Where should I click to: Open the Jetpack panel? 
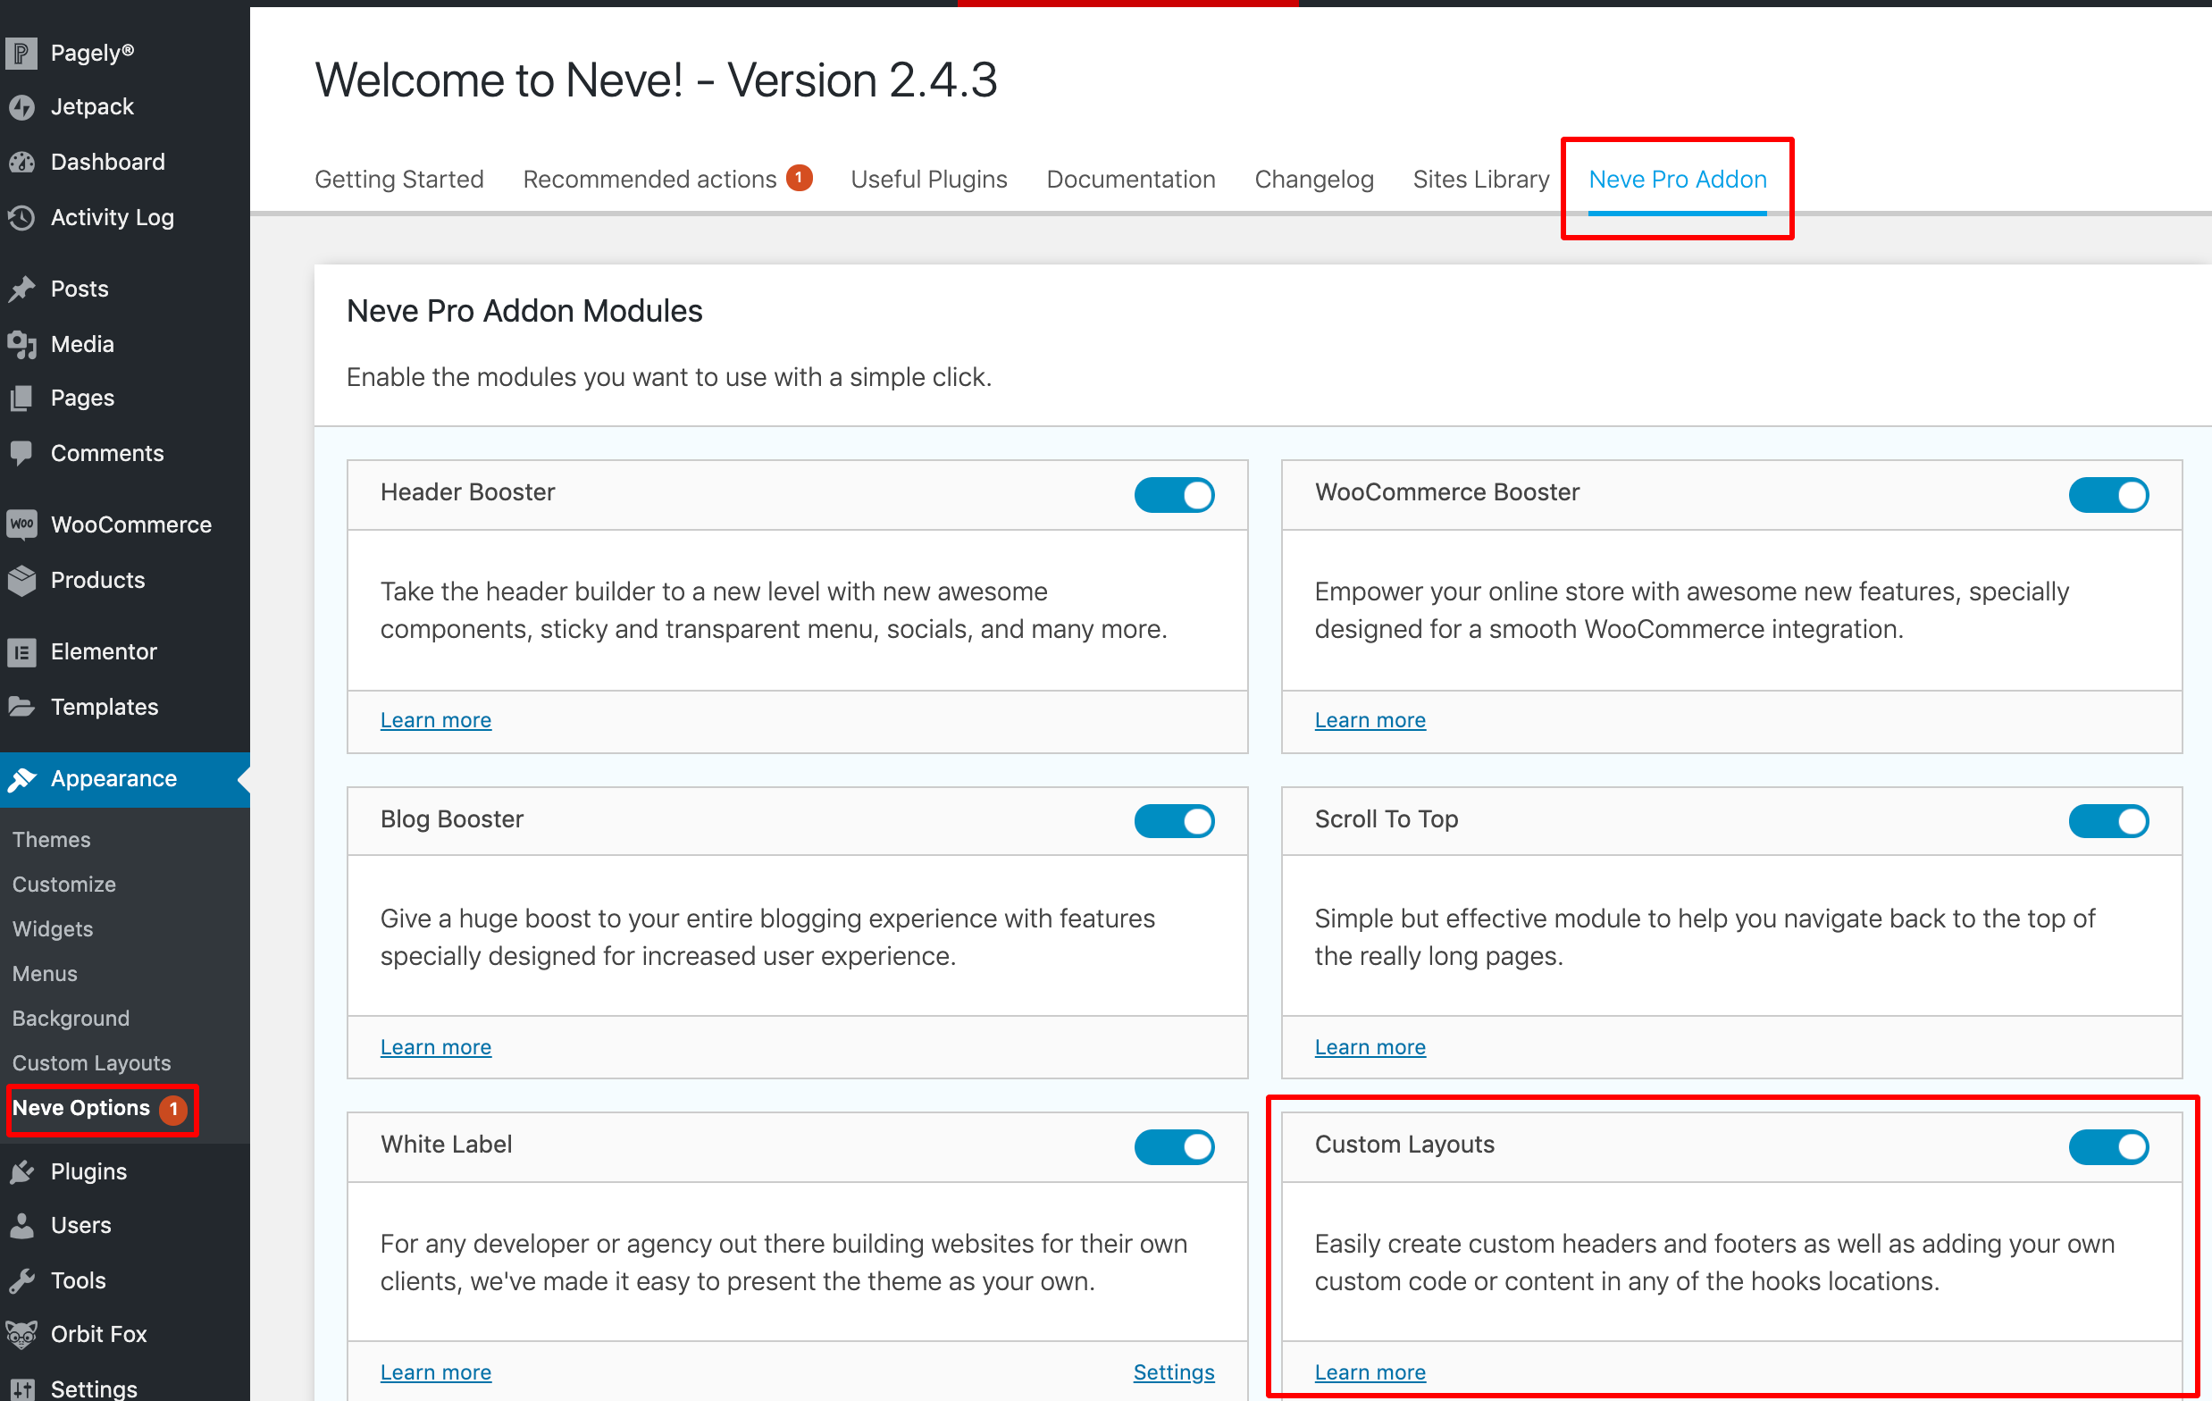[x=22, y=106]
